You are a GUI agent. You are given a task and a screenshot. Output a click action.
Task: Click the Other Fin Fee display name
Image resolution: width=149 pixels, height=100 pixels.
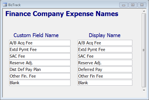tap(105, 76)
